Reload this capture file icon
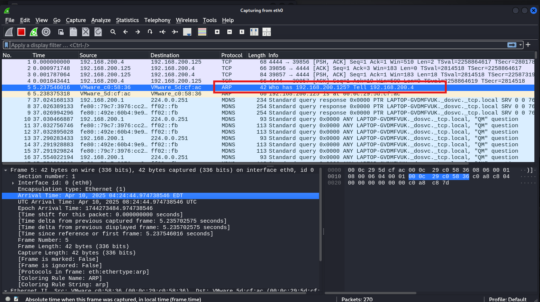 [98, 32]
